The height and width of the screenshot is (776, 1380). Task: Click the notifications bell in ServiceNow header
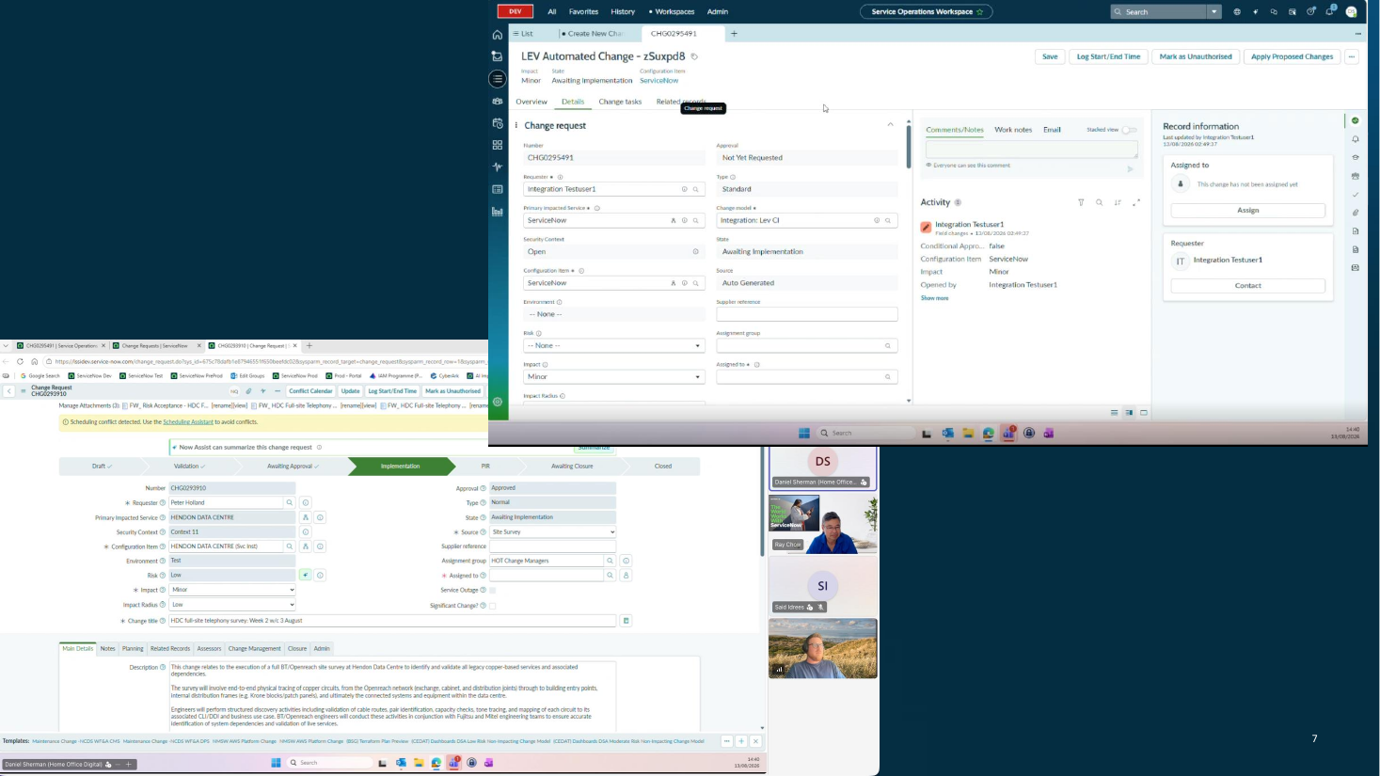(x=1329, y=11)
